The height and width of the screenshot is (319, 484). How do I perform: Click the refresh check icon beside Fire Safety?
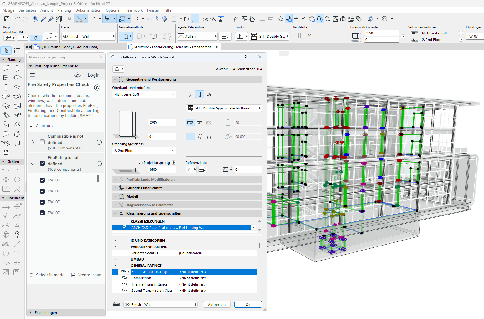coord(97,88)
